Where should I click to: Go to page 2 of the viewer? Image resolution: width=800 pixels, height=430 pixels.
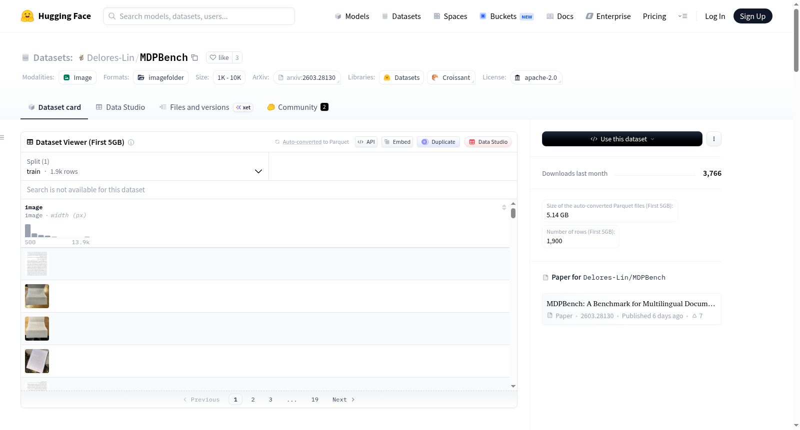253,400
